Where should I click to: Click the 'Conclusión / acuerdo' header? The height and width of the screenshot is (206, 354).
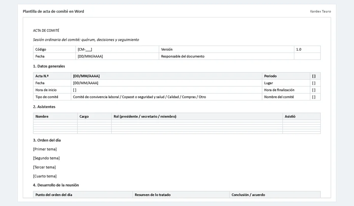275,195
